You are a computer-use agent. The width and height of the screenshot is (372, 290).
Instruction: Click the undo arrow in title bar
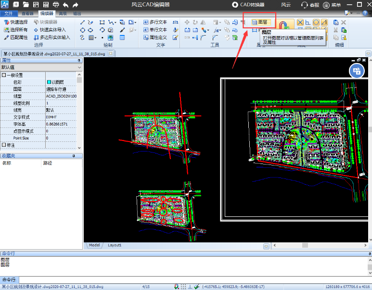click(65, 5)
